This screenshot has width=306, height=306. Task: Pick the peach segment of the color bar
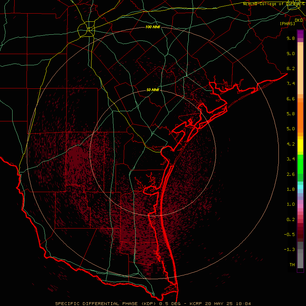tap(300, 70)
